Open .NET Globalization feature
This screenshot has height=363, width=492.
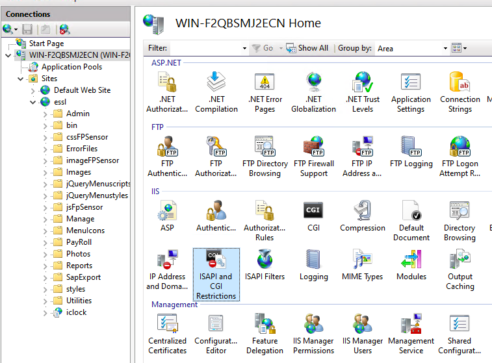point(313,92)
